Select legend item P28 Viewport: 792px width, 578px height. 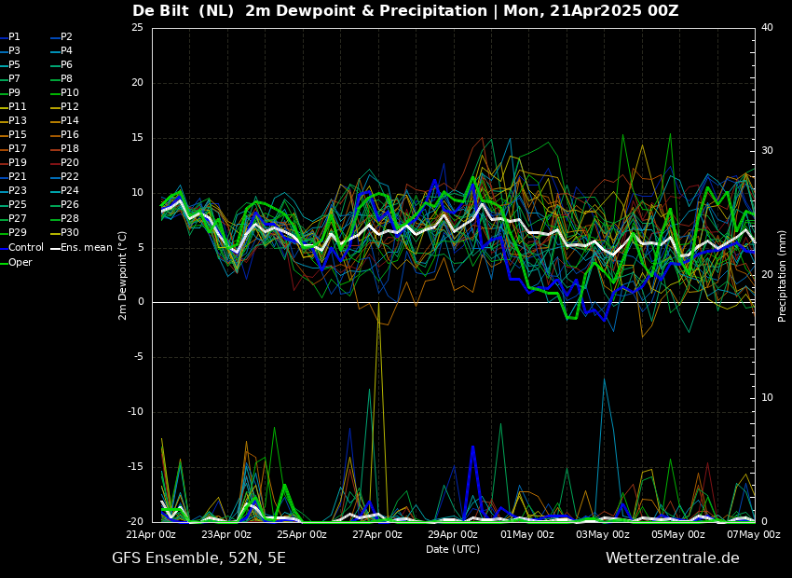tap(65, 218)
